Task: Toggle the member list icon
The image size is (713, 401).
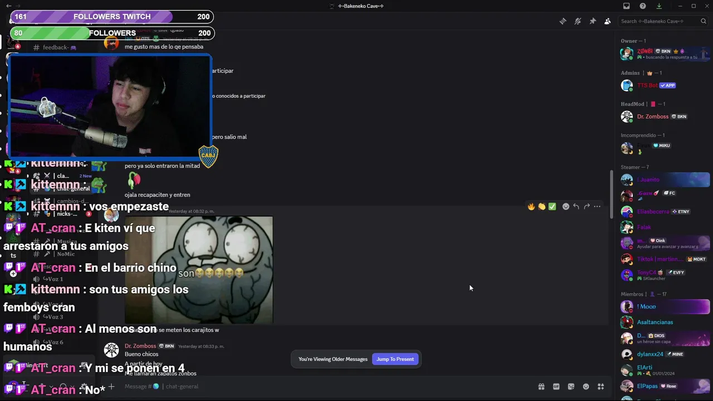Action: [x=607, y=21]
